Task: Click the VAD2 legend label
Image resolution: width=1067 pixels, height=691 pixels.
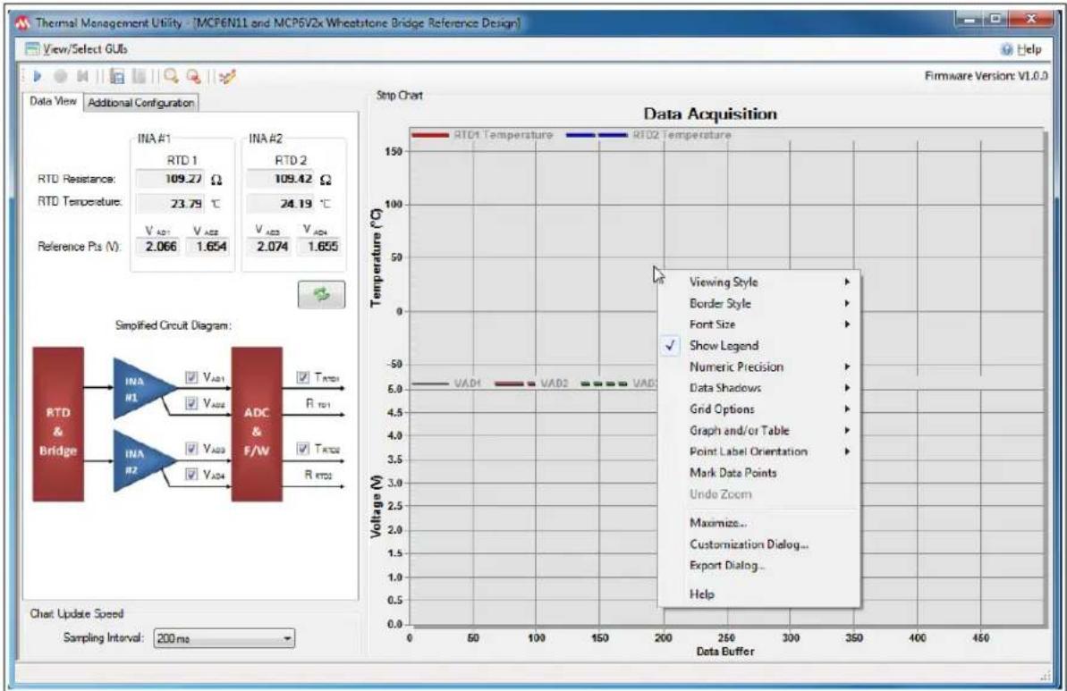Action: 554,383
